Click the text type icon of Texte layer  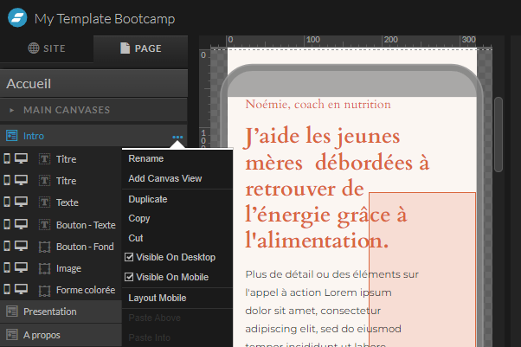click(44, 202)
